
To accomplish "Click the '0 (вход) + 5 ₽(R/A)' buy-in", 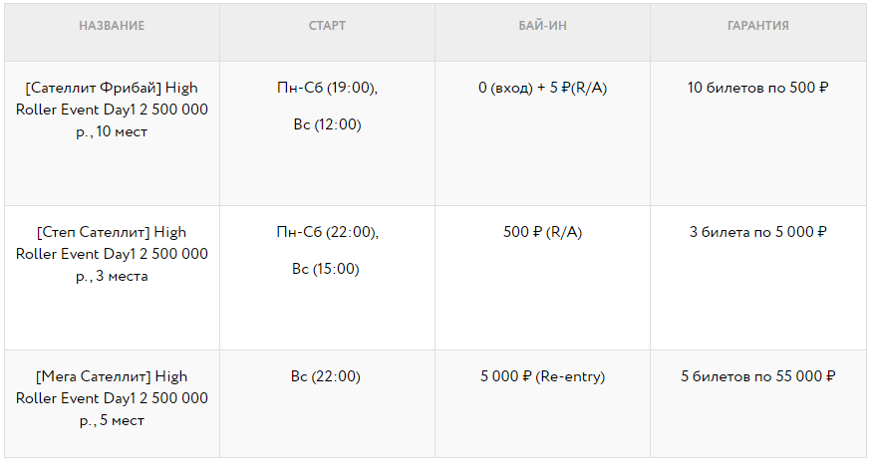I will (x=543, y=88).
